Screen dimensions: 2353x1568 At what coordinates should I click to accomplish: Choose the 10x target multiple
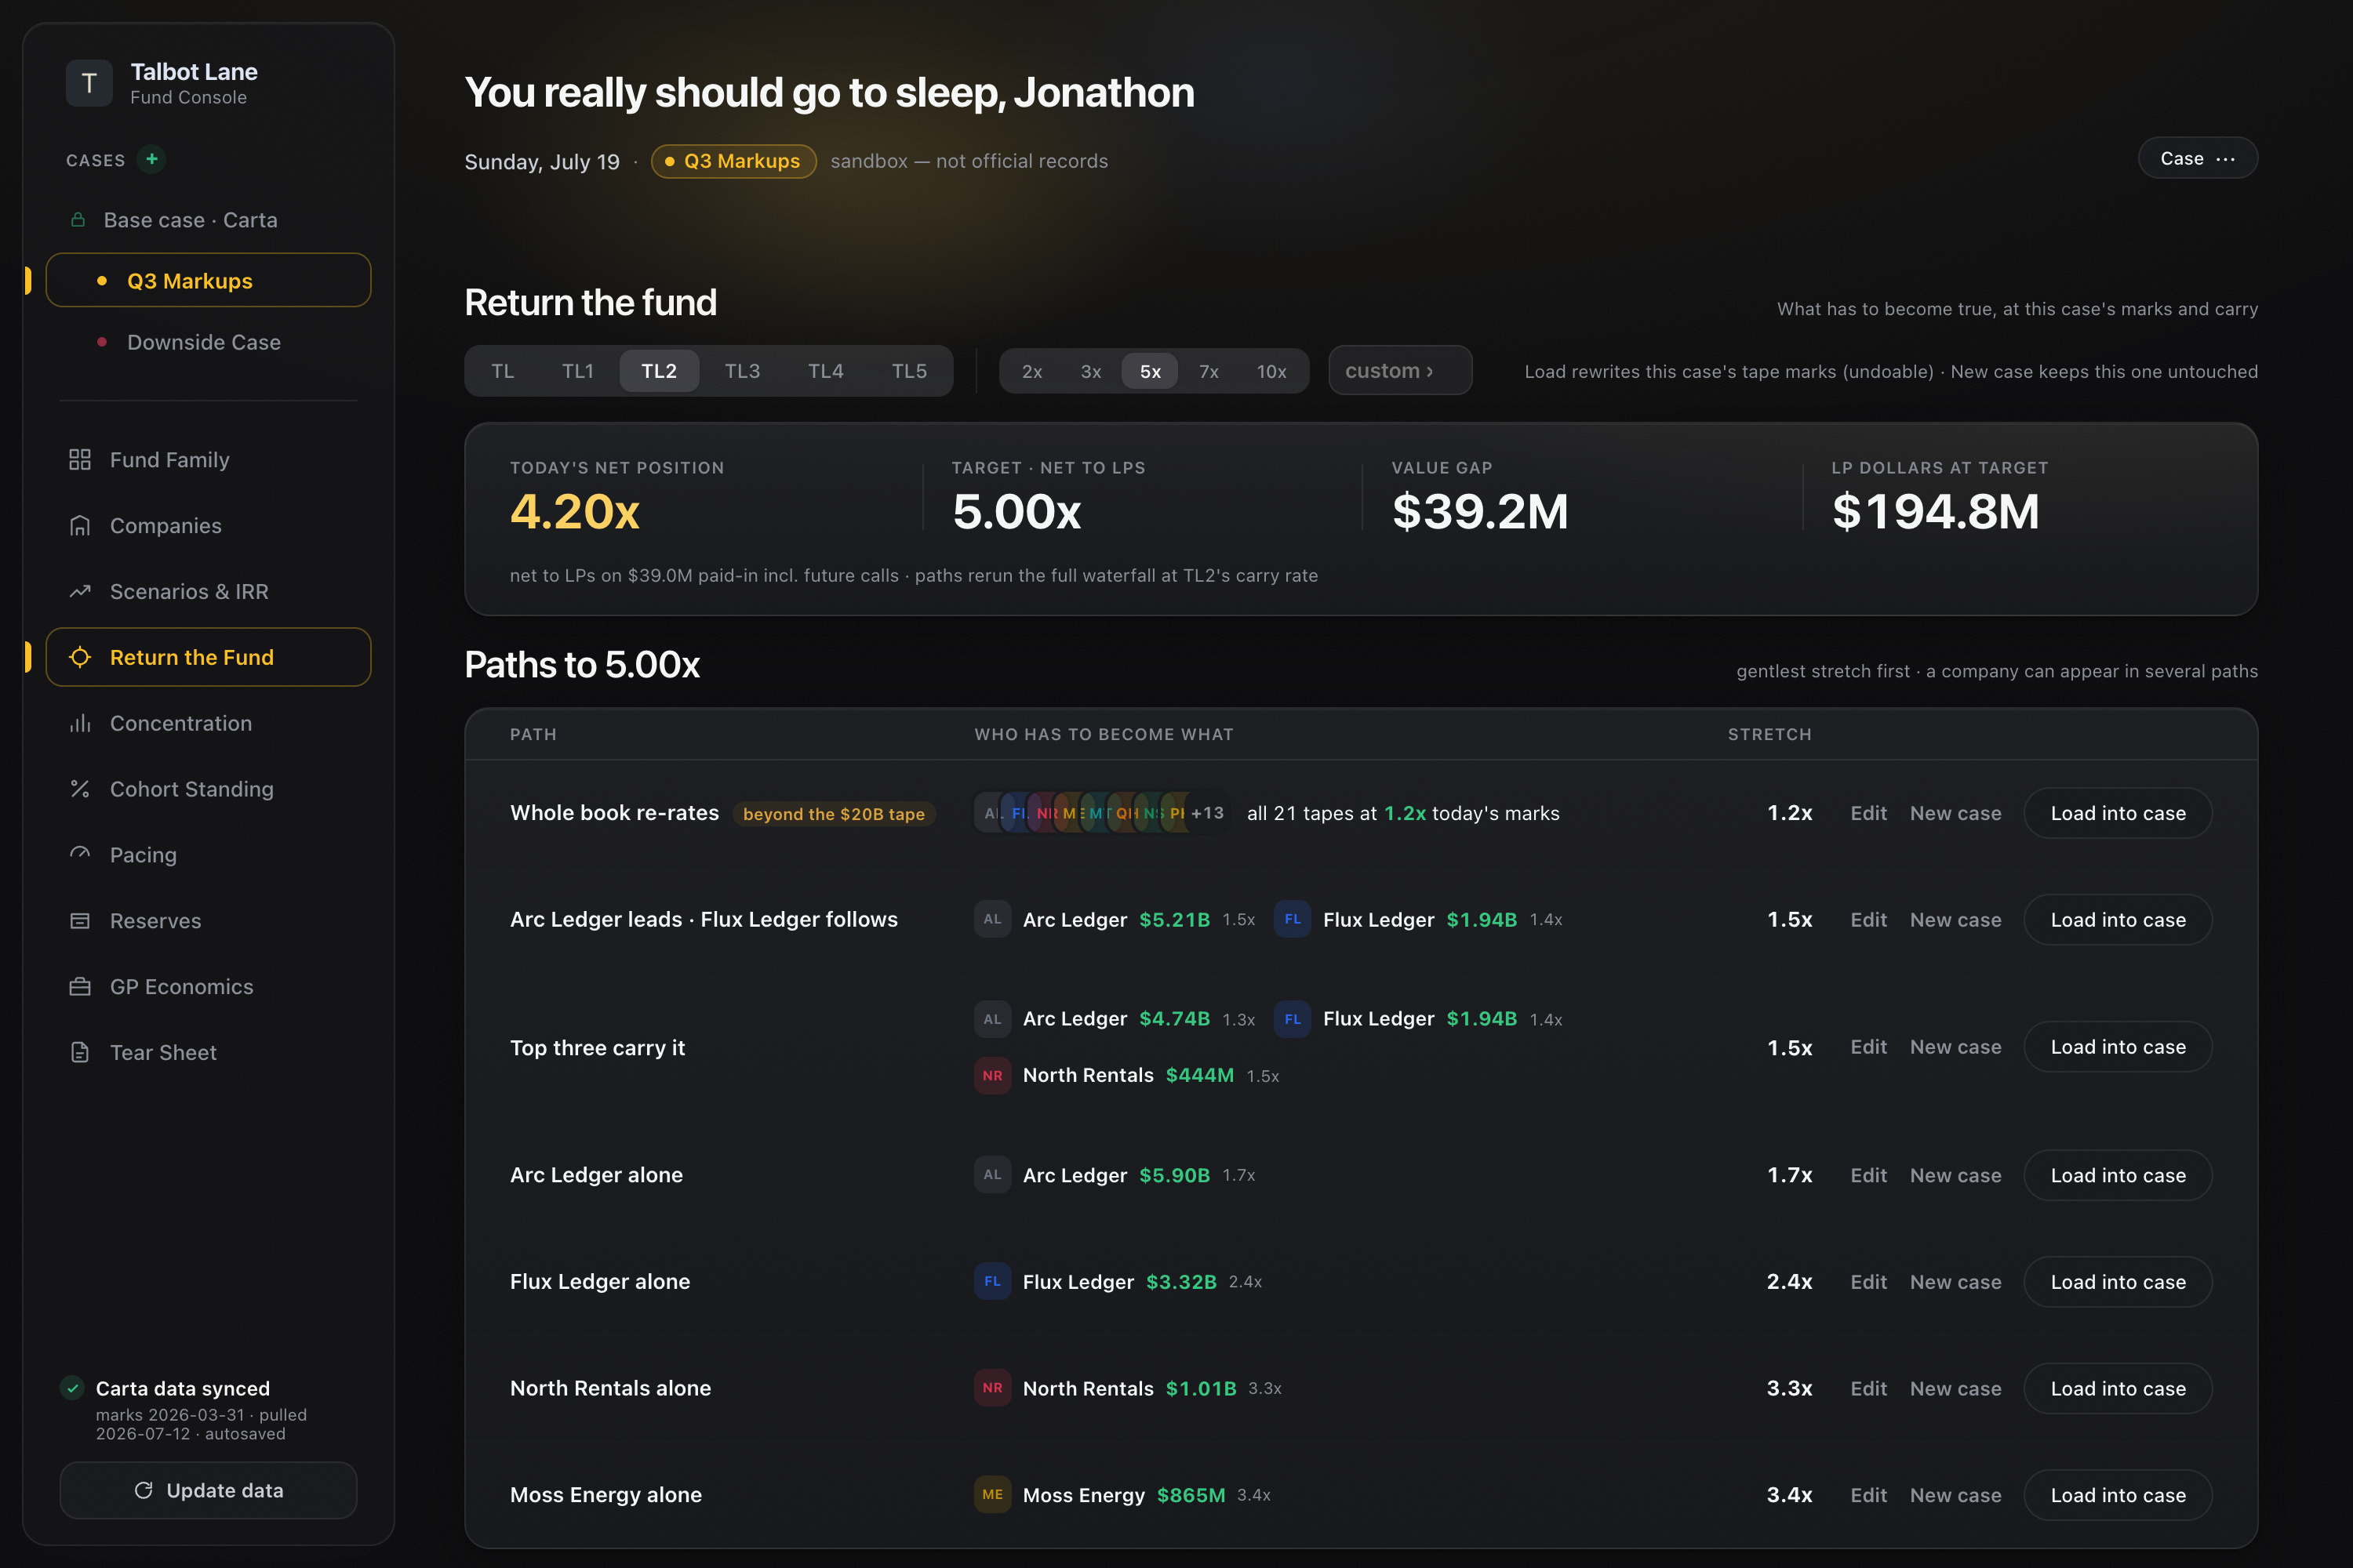click(1271, 372)
